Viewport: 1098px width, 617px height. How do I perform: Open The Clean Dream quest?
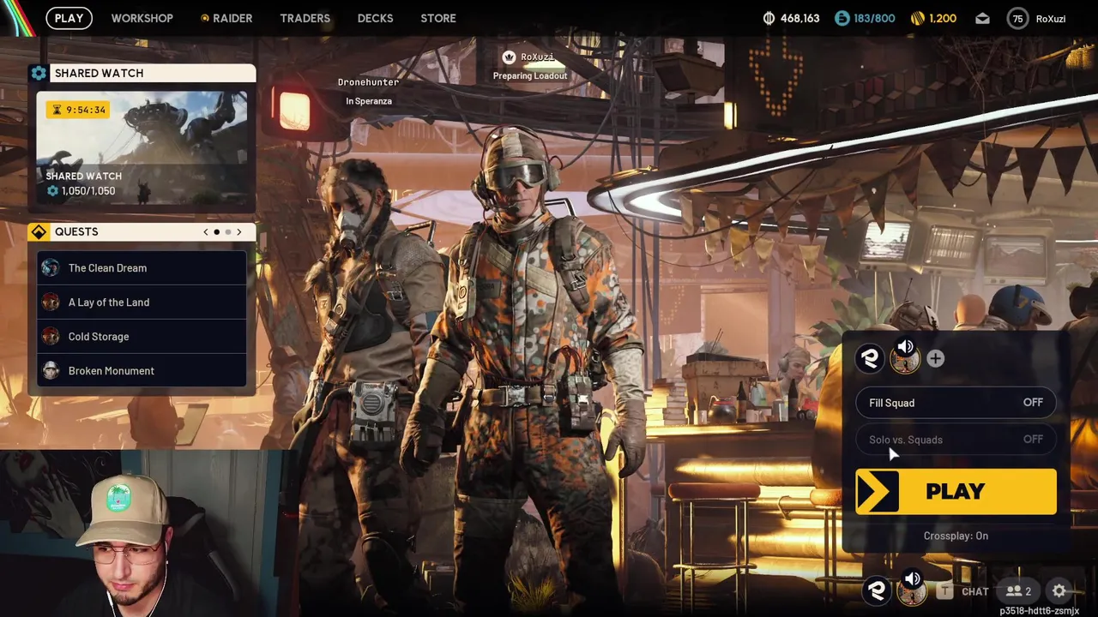point(142,268)
